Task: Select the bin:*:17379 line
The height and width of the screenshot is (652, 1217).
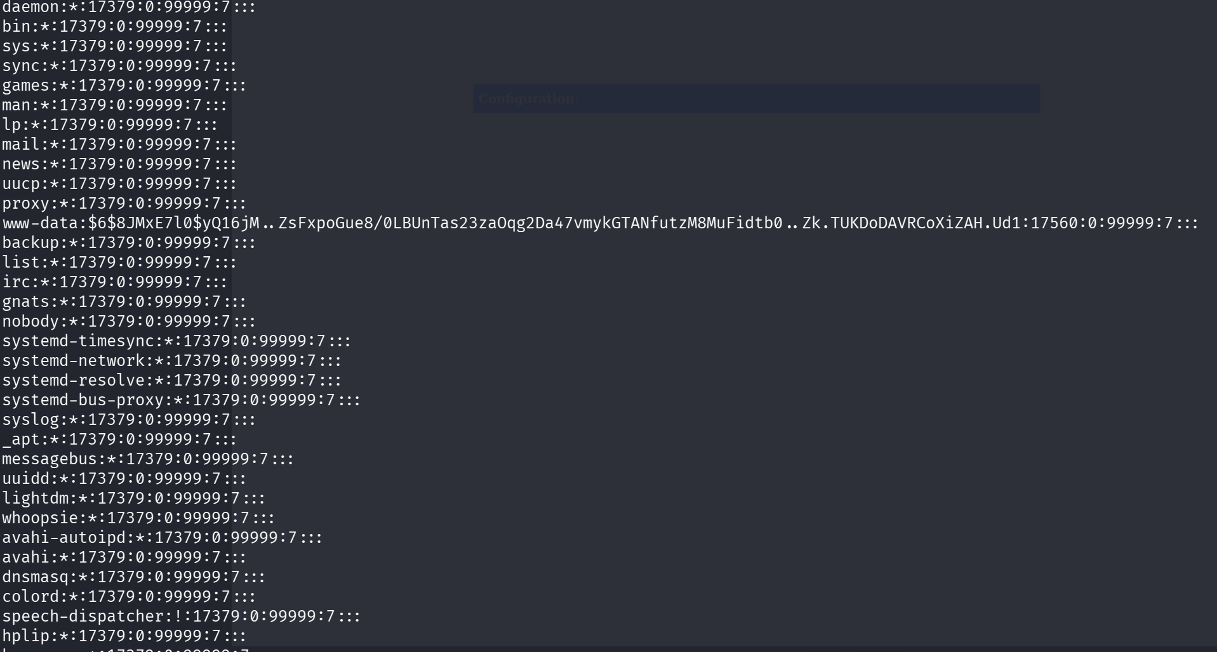Action: (115, 27)
